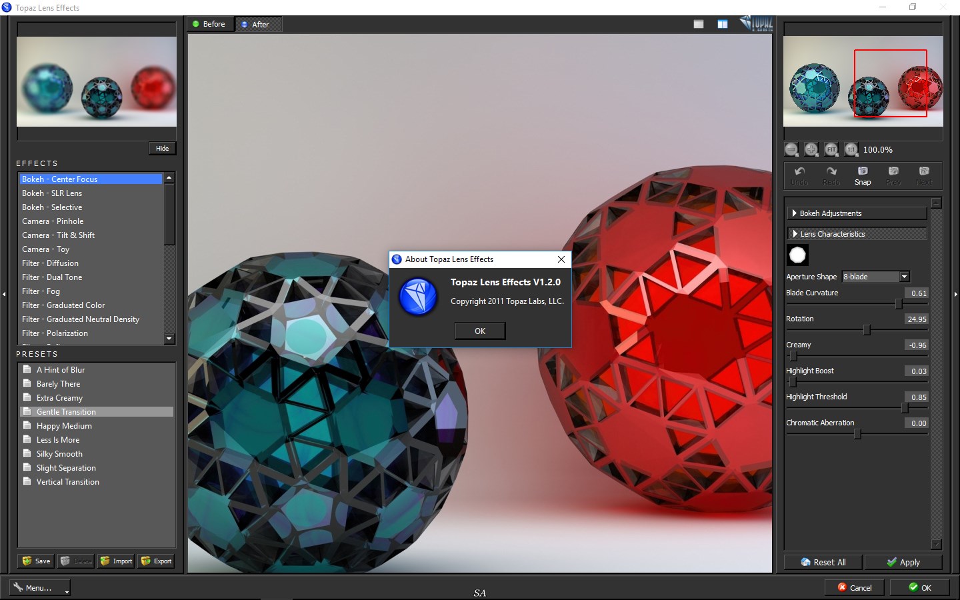Image resolution: width=960 pixels, height=600 pixels.
Task: Click the Topaz Labs logo
Action: tap(757, 23)
